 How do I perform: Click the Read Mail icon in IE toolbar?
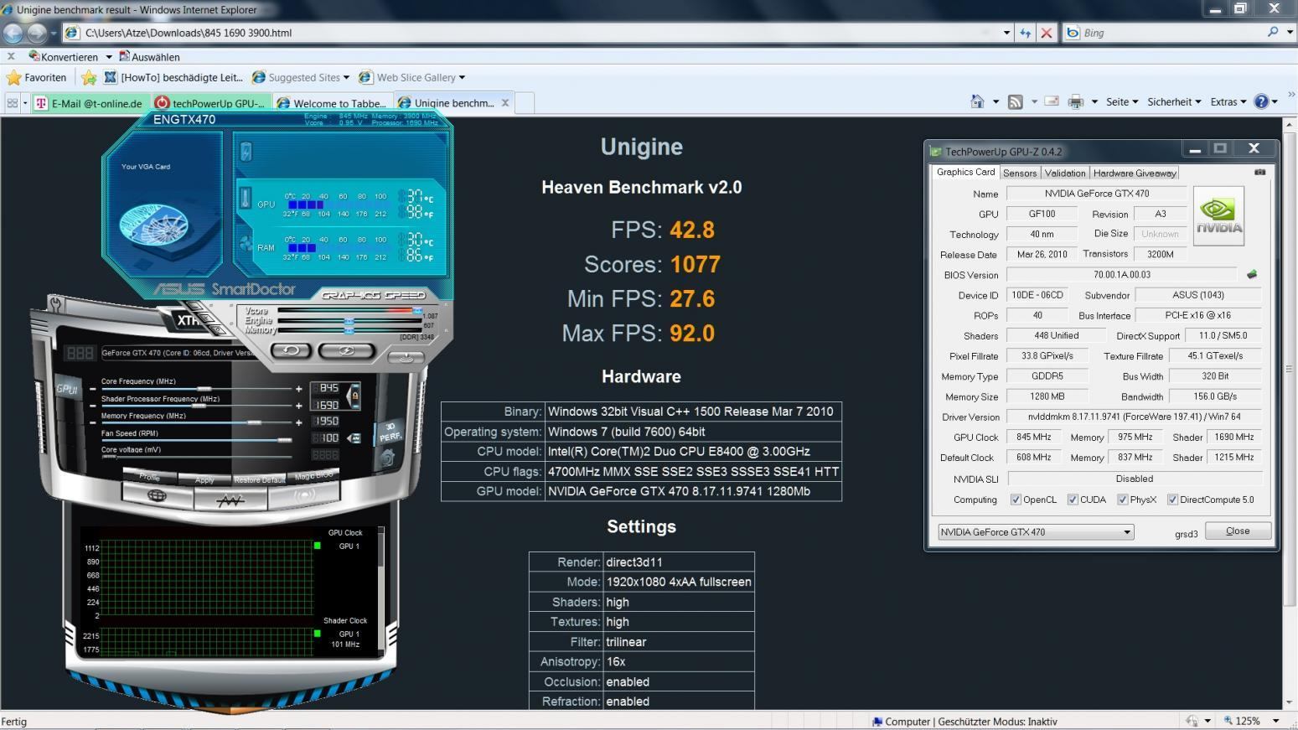pos(1052,101)
